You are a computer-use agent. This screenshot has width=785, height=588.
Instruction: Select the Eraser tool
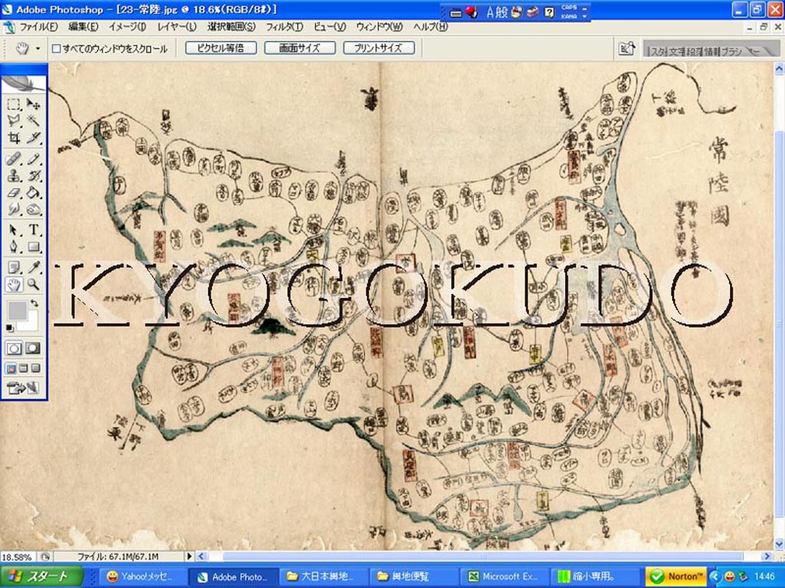click(14, 192)
